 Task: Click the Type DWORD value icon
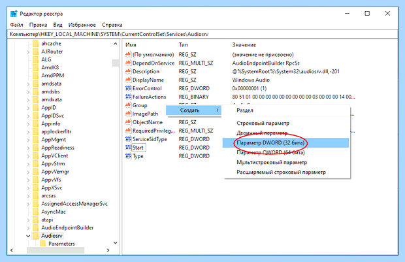128,156
